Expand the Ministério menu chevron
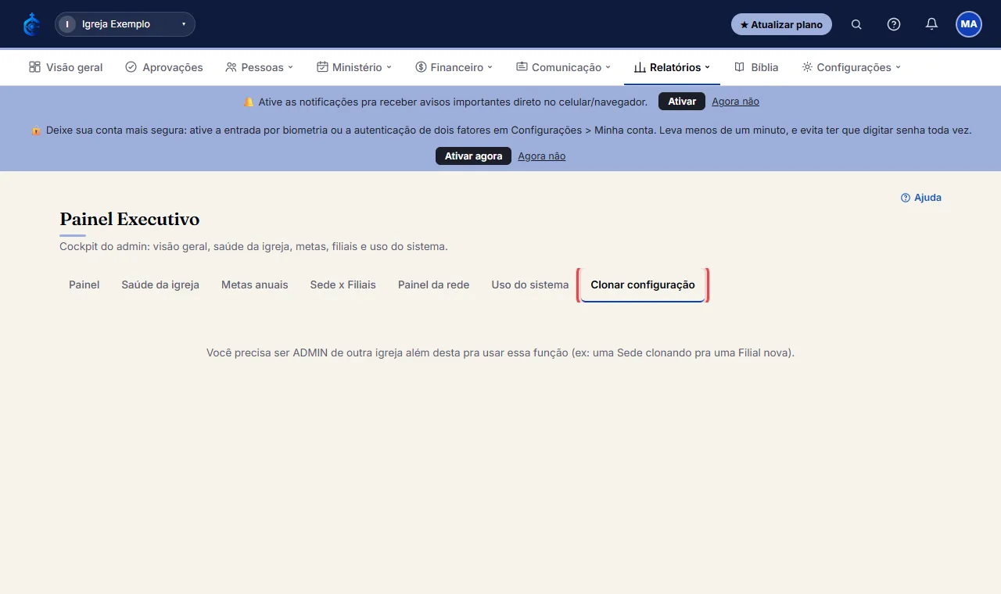The height and width of the screenshot is (594, 1001). click(389, 67)
